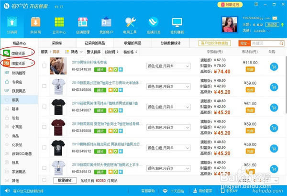Add KHD341830 sweater to purchase cart
287x196 pixels.
coord(274,66)
